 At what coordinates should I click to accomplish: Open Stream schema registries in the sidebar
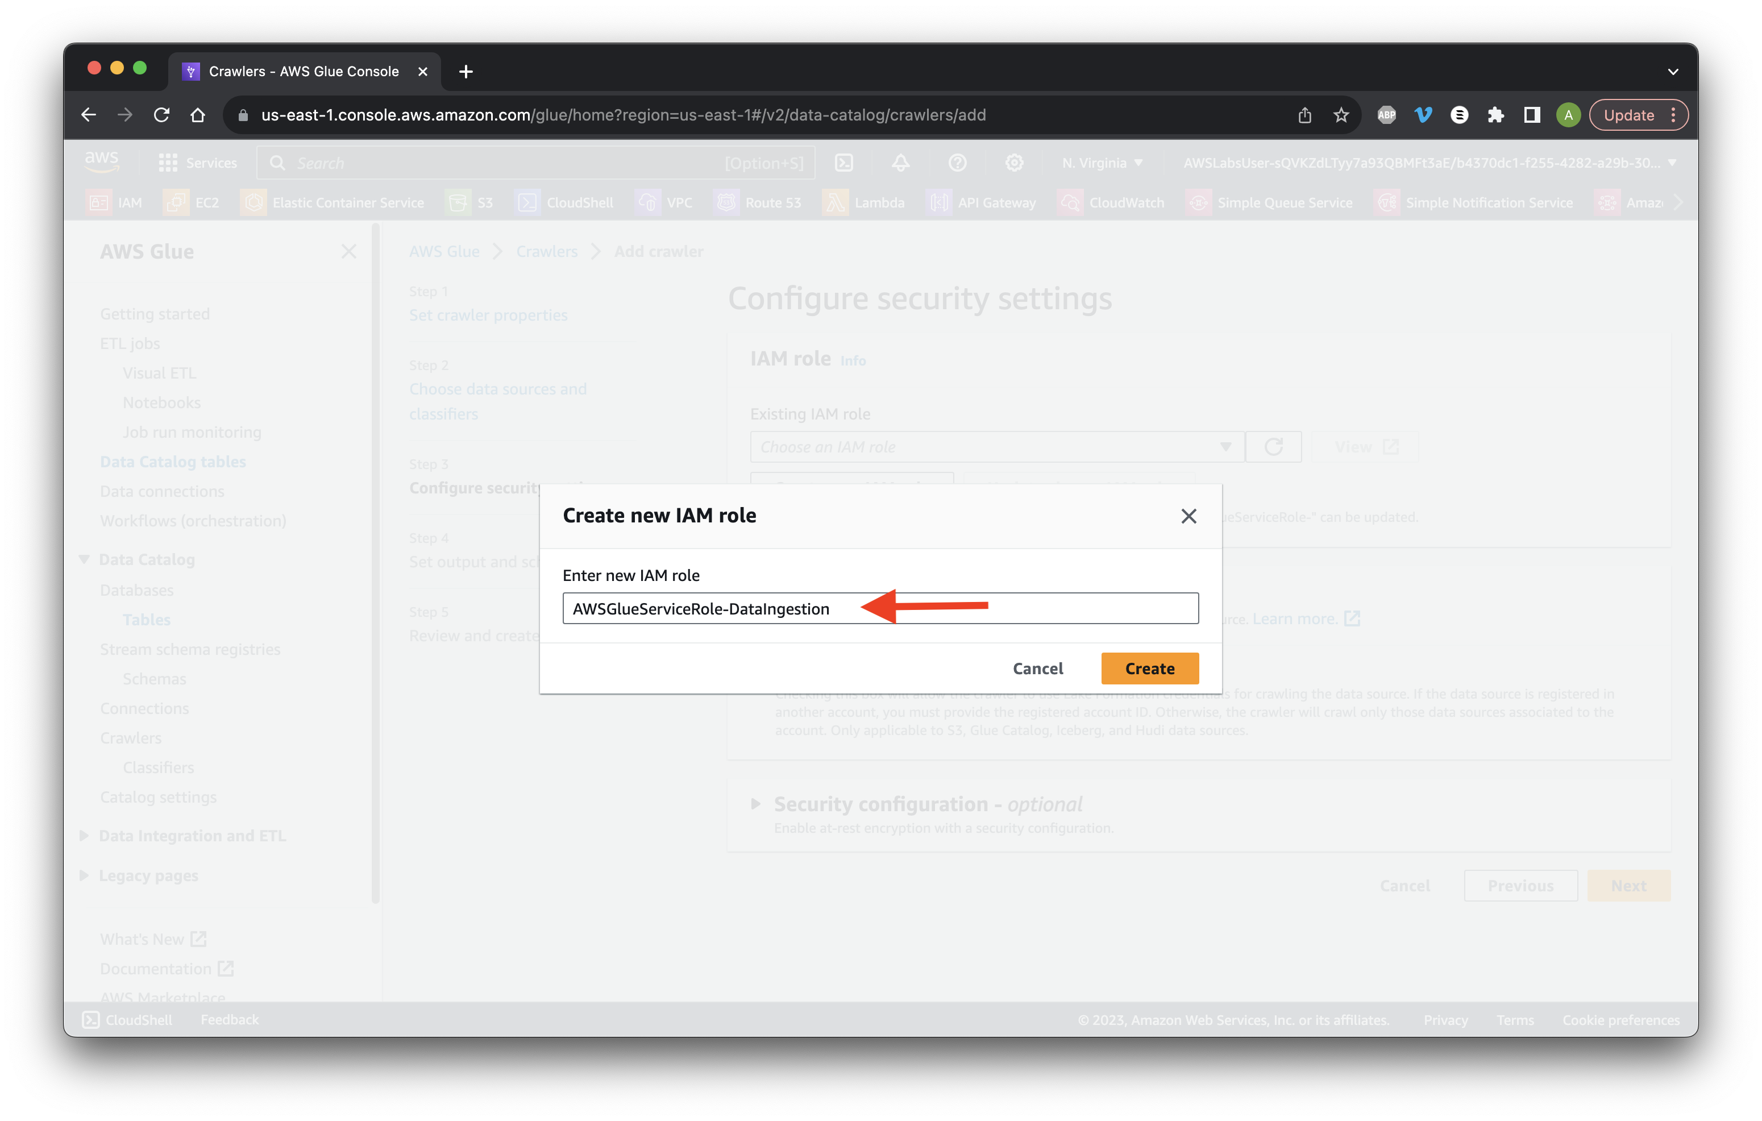point(190,649)
